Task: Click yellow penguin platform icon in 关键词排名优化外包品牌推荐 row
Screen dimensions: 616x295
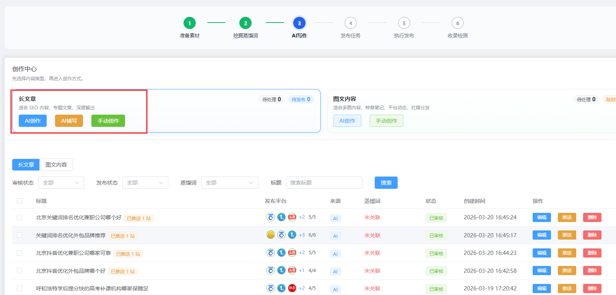Action: 271,235
